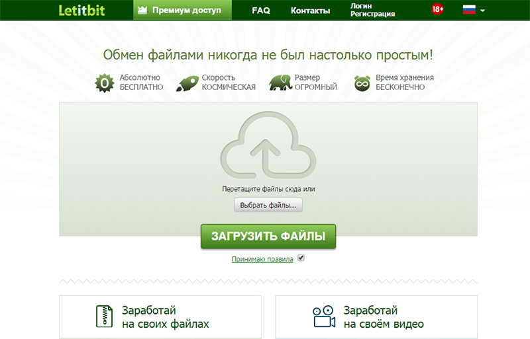The width and height of the screenshot is (530, 339).
Task: Open the Принимаю правила link
Action: 262,259
